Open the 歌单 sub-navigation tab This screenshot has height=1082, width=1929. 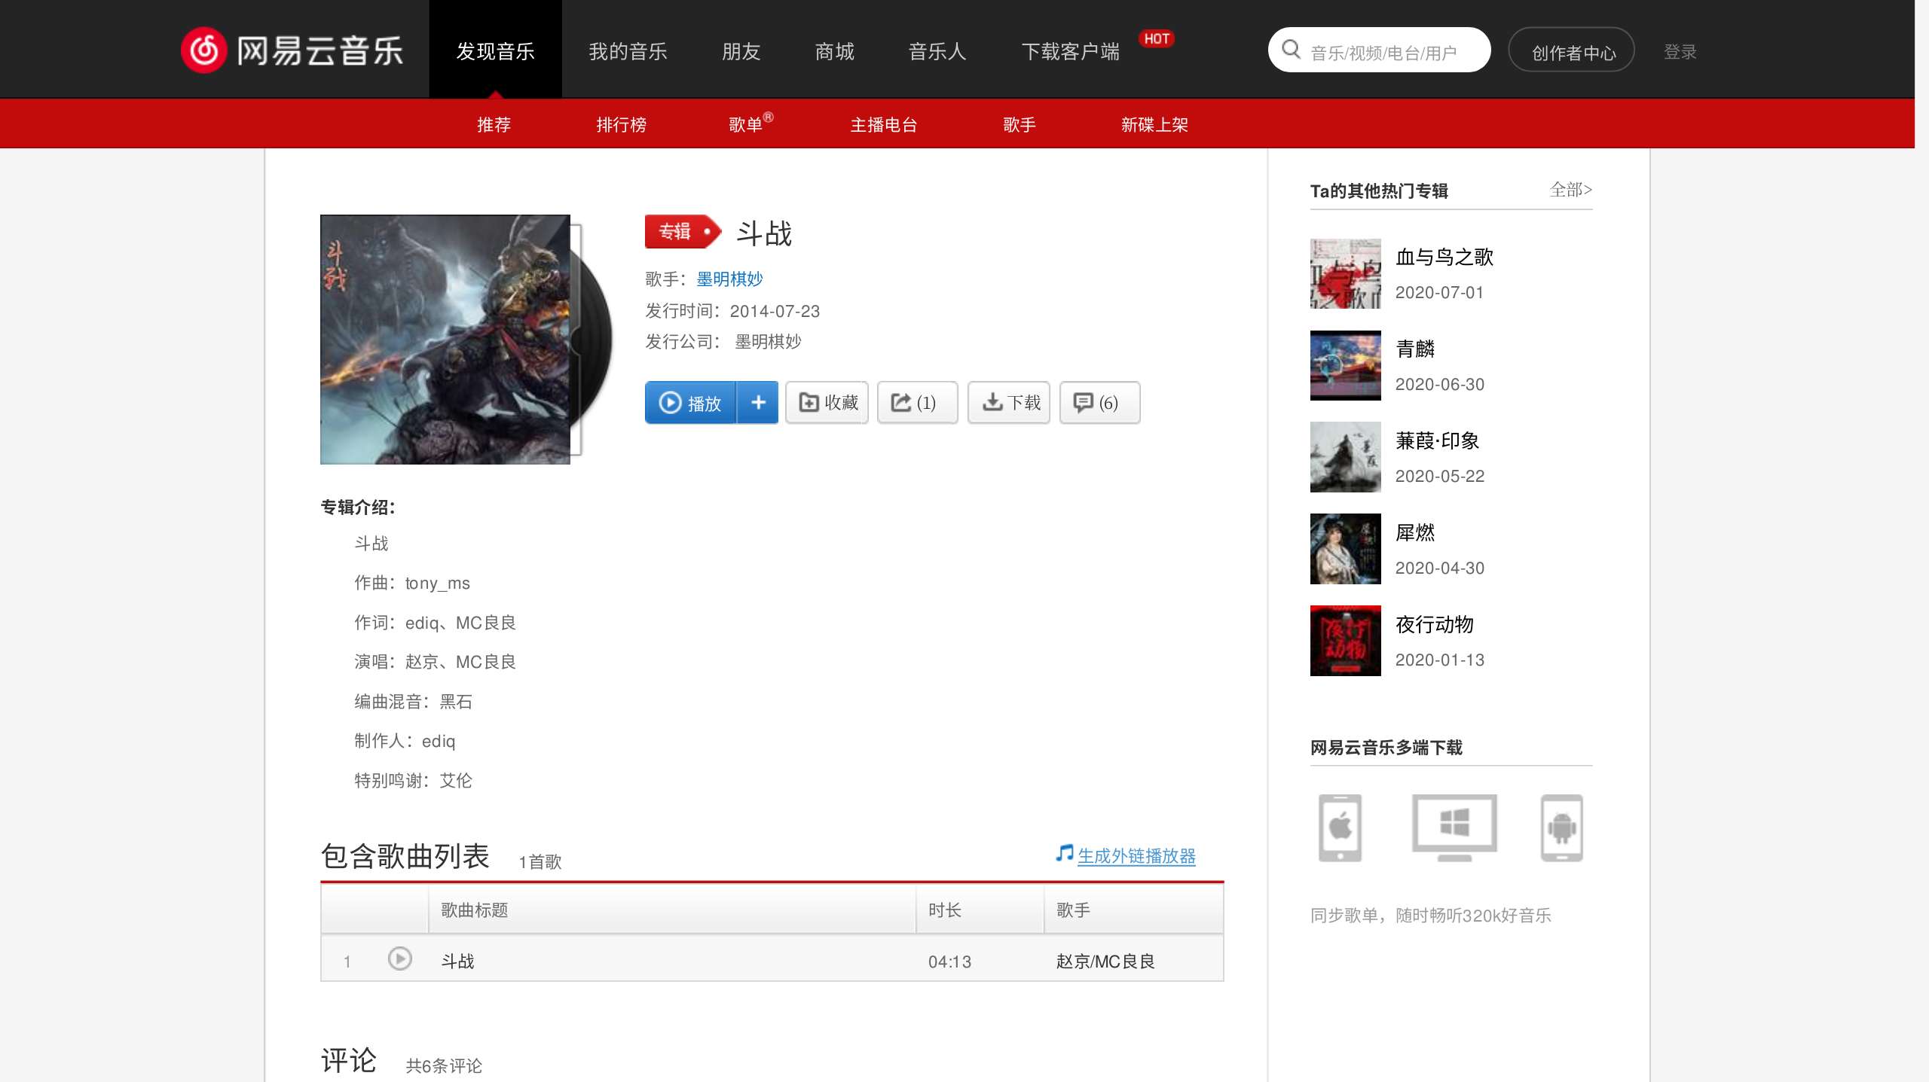pyautogui.click(x=746, y=124)
